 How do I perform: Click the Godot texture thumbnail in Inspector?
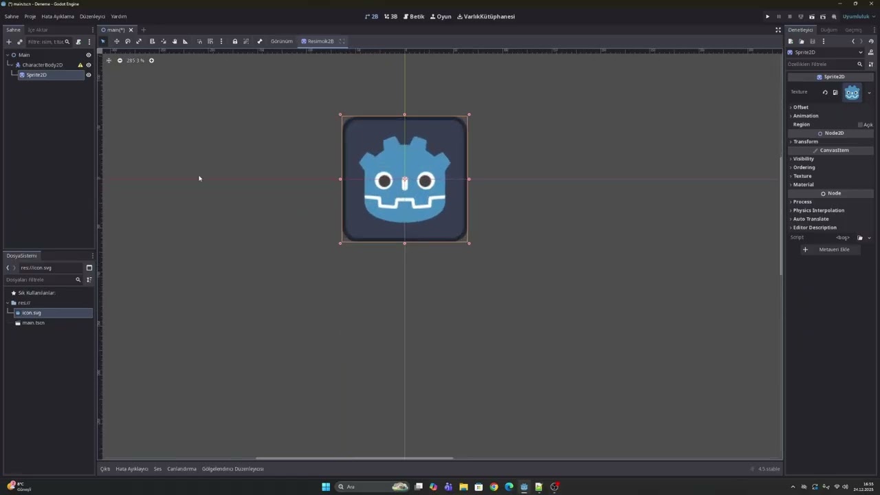852,93
